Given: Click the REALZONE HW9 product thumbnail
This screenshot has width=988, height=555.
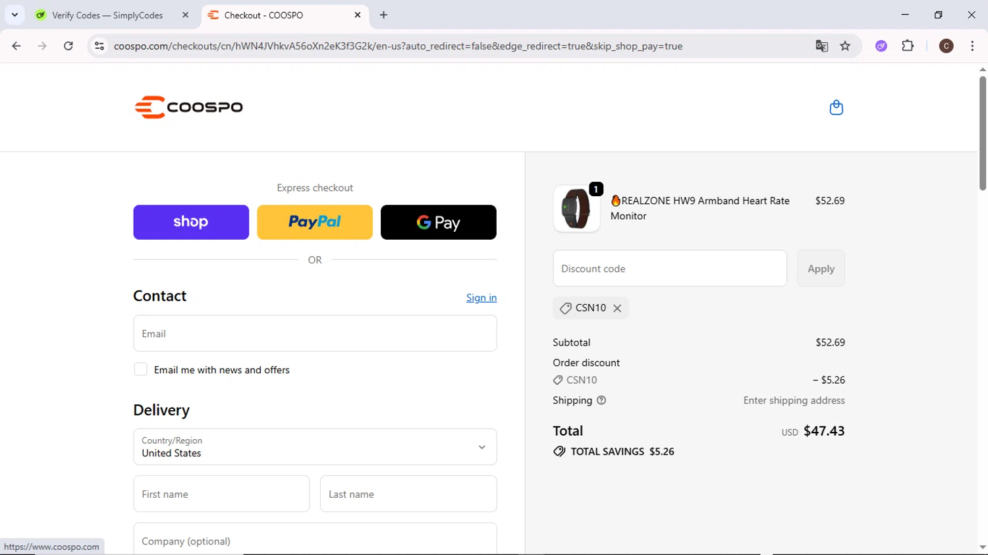Looking at the screenshot, I should (576, 208).
